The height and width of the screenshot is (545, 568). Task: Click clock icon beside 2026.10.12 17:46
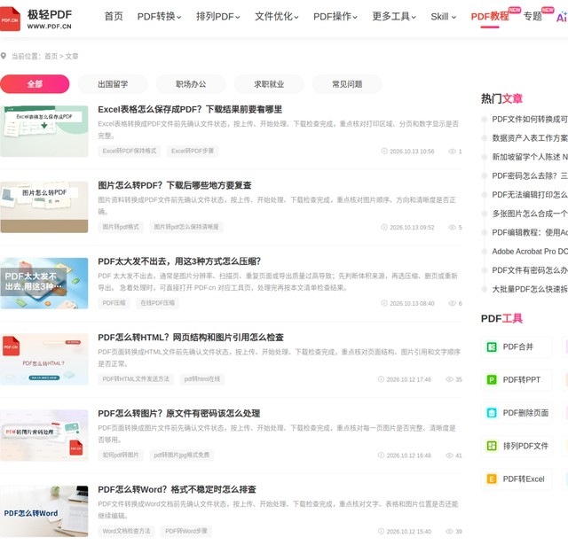pos(381,379)
